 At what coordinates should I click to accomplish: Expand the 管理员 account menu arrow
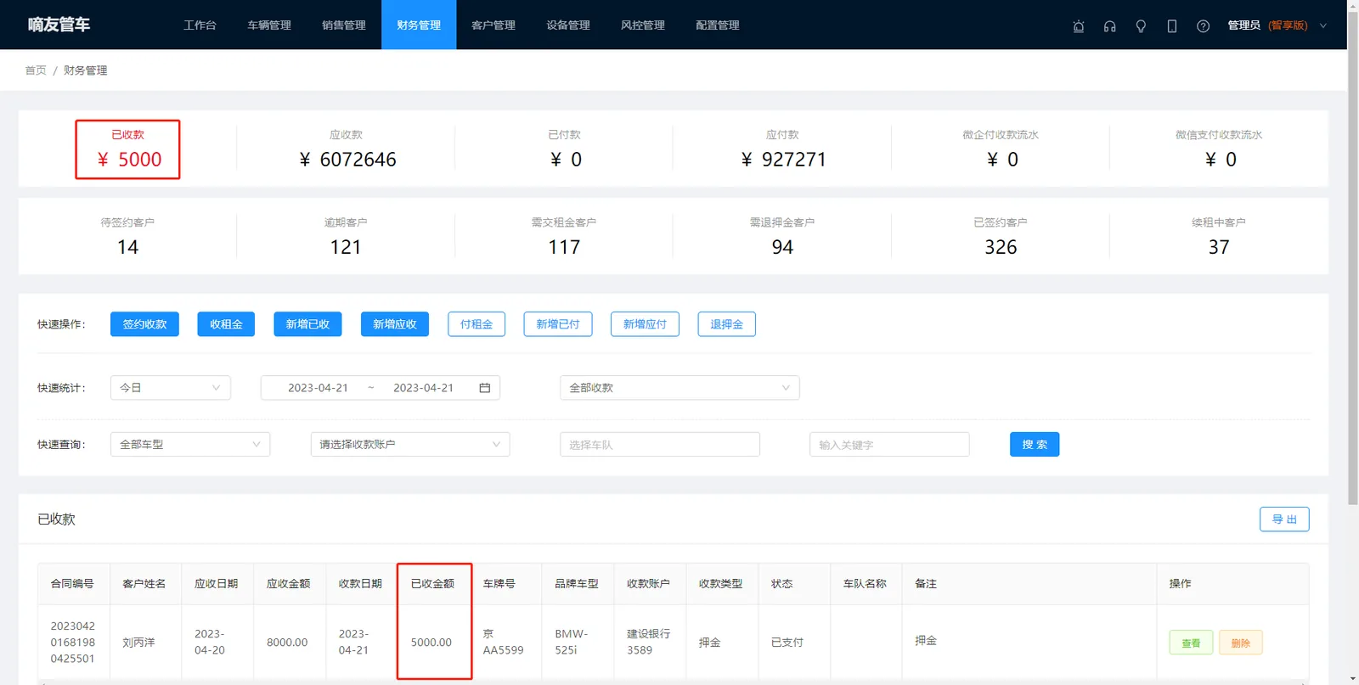pos(1322,25)
